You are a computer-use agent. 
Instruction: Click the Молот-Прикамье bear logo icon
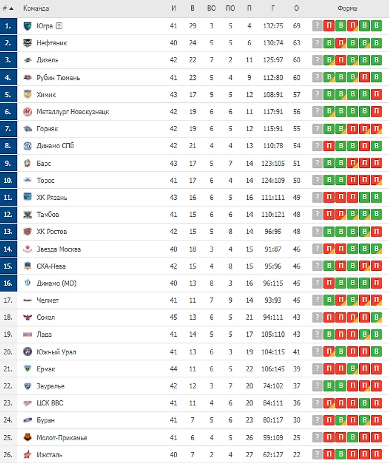(28, 437)
